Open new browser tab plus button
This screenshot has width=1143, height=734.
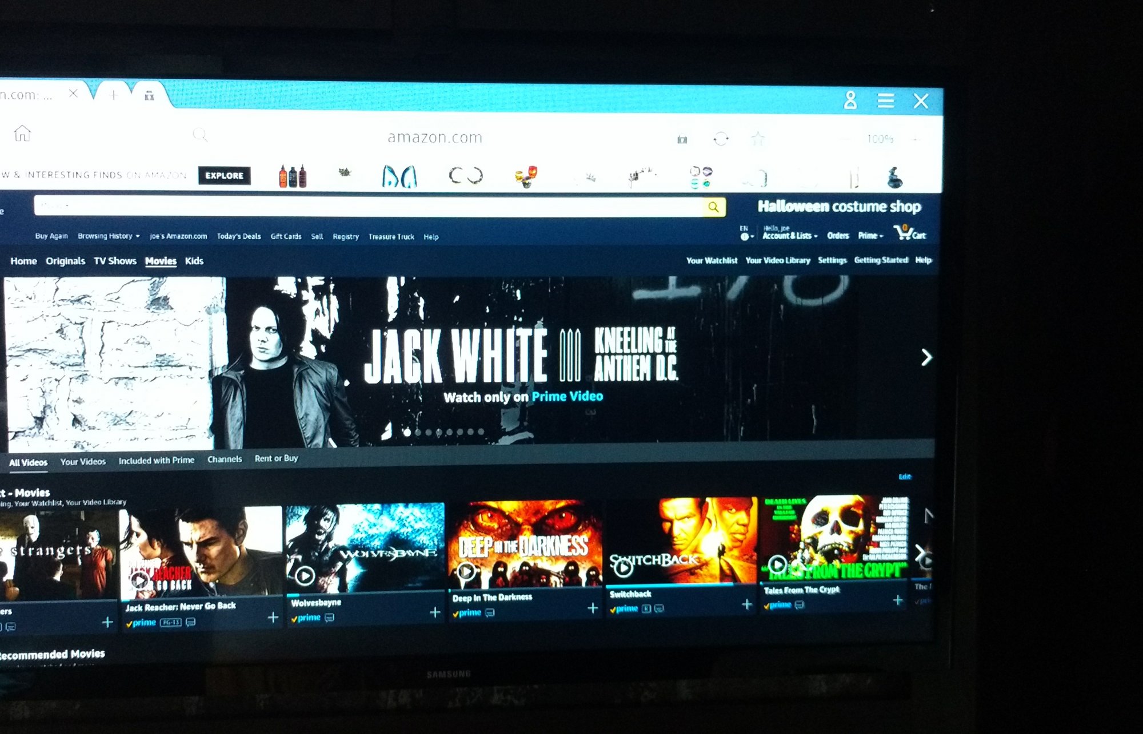coord(113,95)
